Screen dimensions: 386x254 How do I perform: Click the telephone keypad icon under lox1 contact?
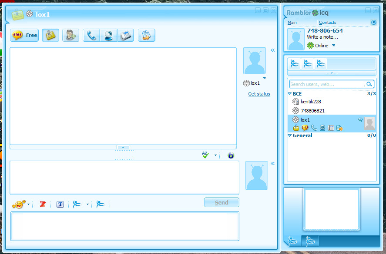click(x=331, y=128)
